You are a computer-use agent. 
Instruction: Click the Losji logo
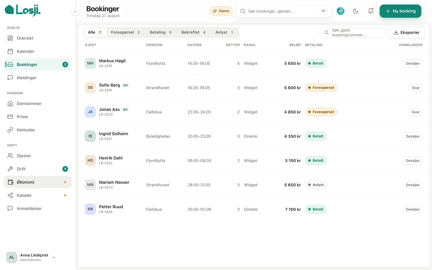pyautogui.click(x=23, y=10)
